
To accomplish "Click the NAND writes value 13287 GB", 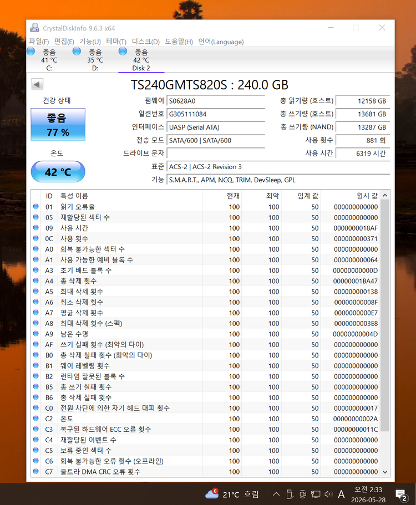I will [x=363, y=127].
